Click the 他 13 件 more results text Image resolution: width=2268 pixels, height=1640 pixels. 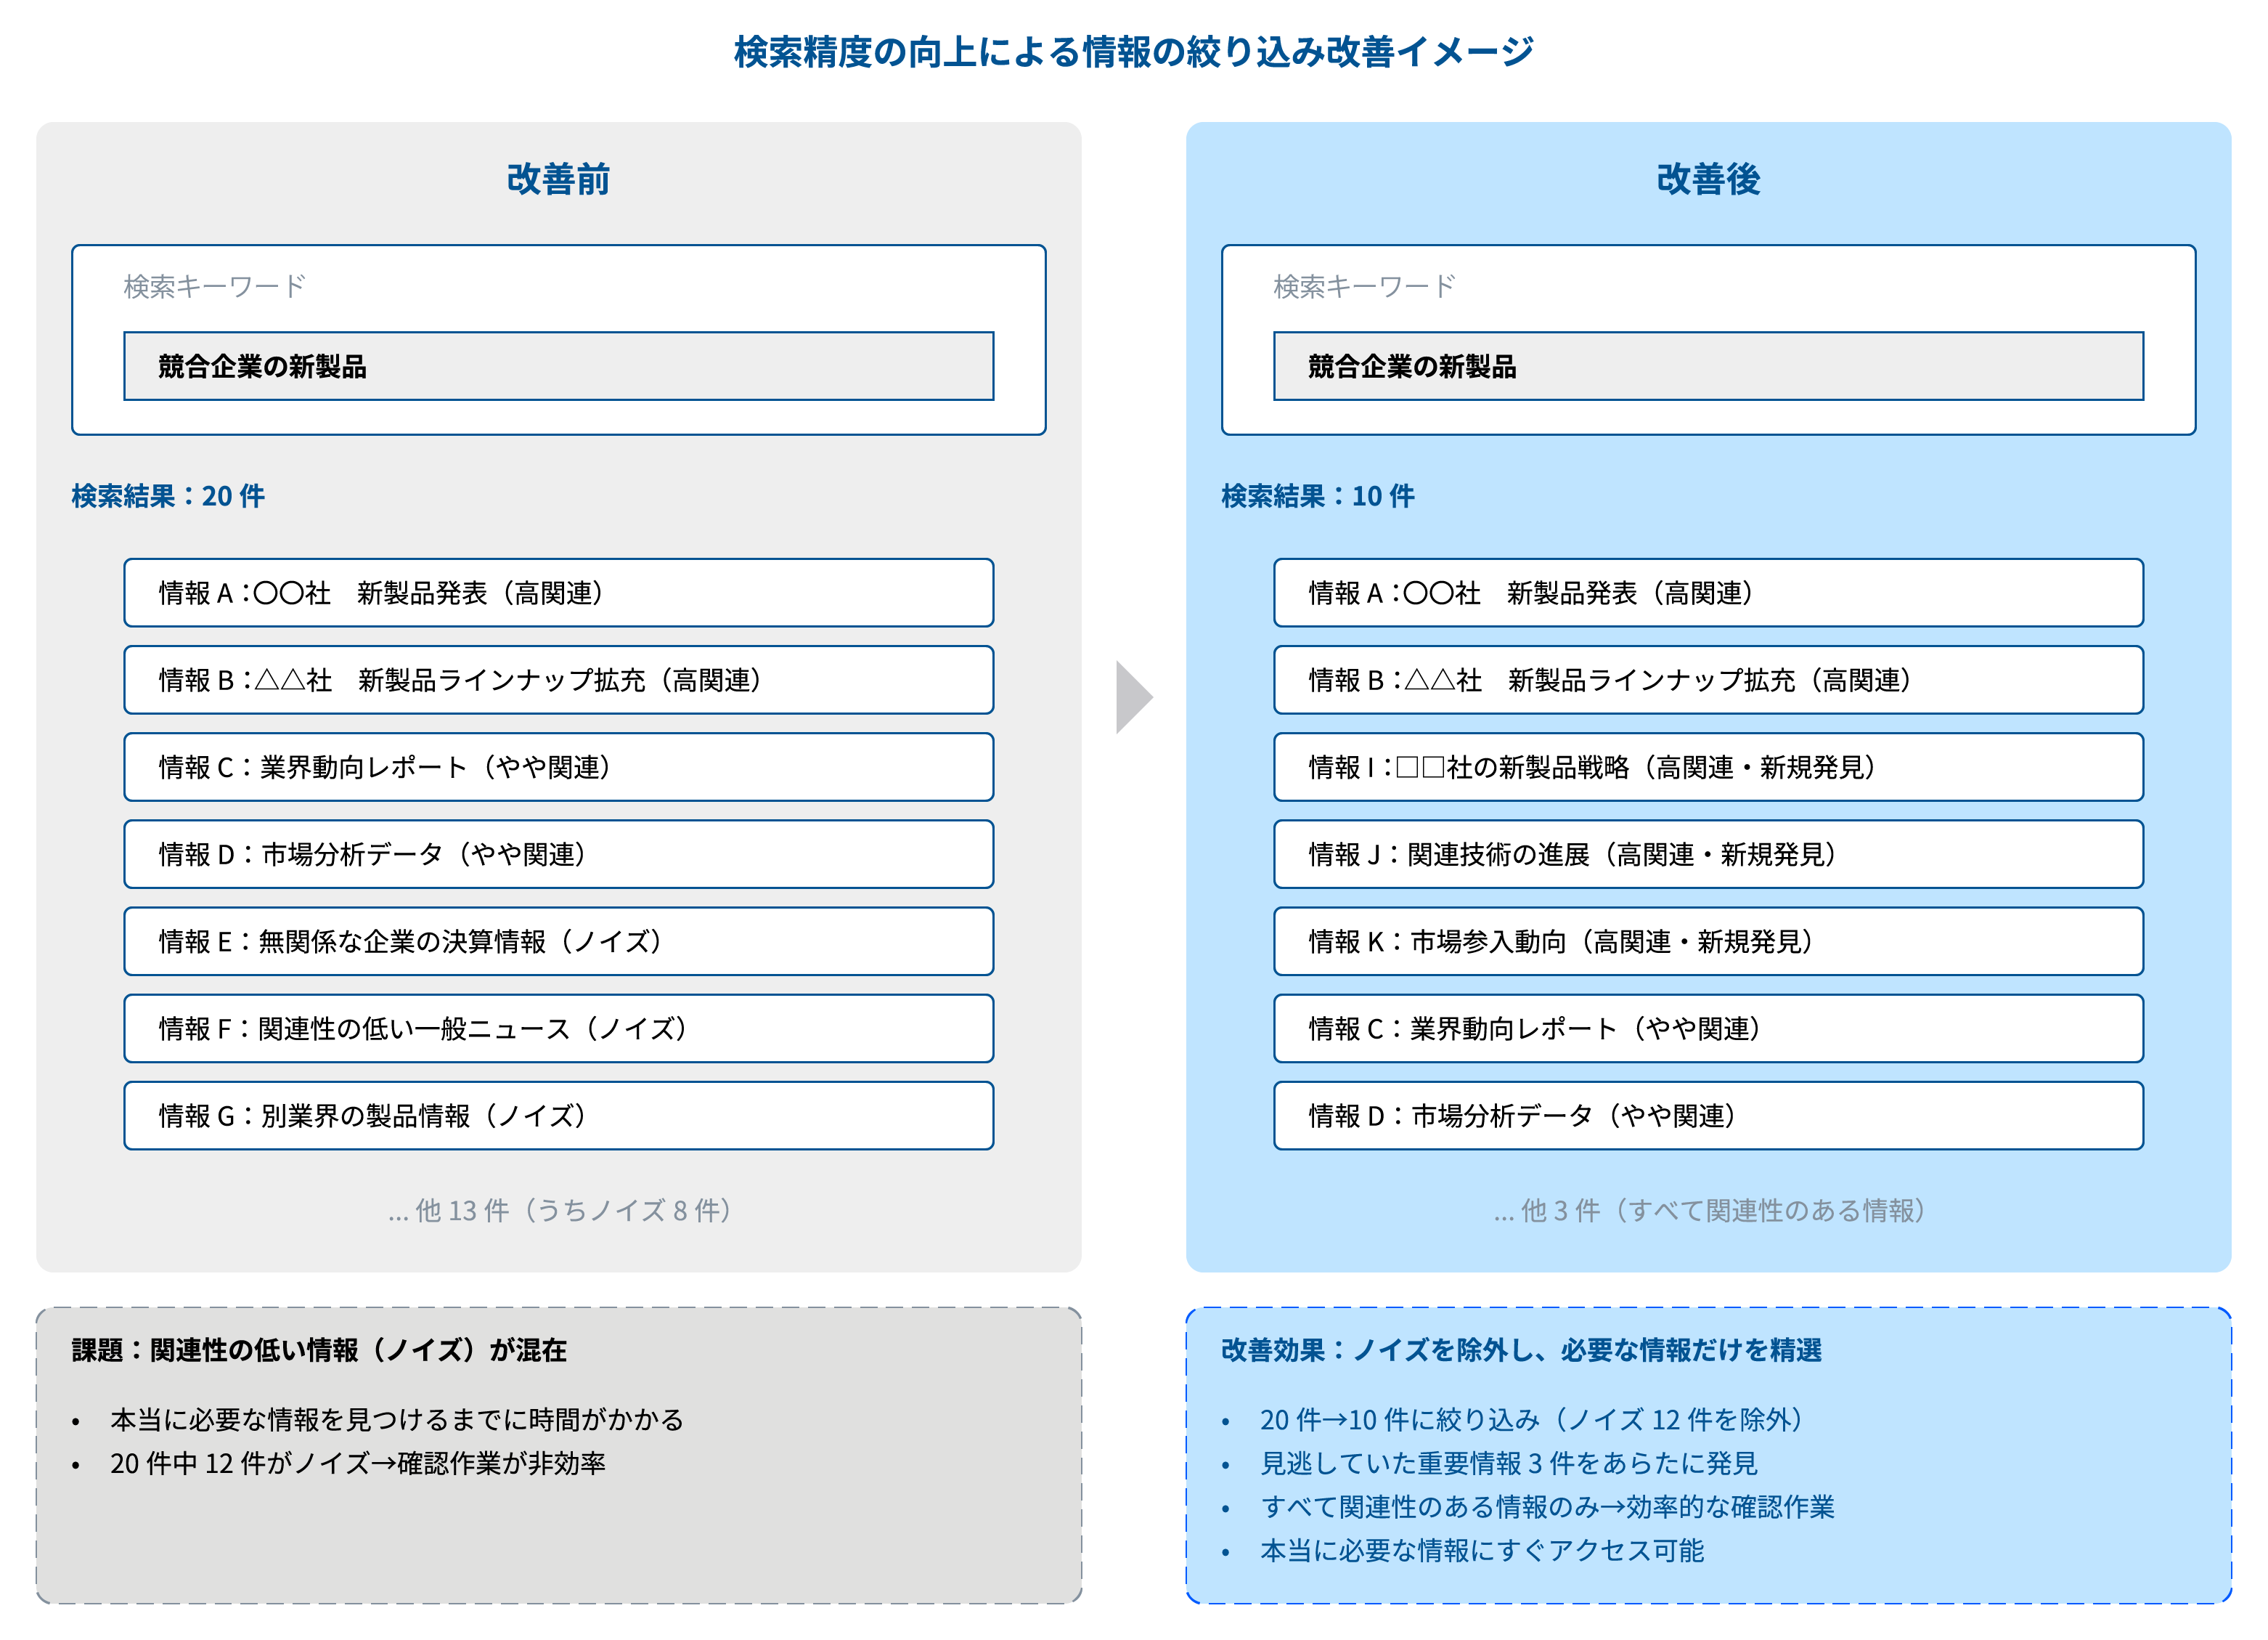[x=560, y=1211]
